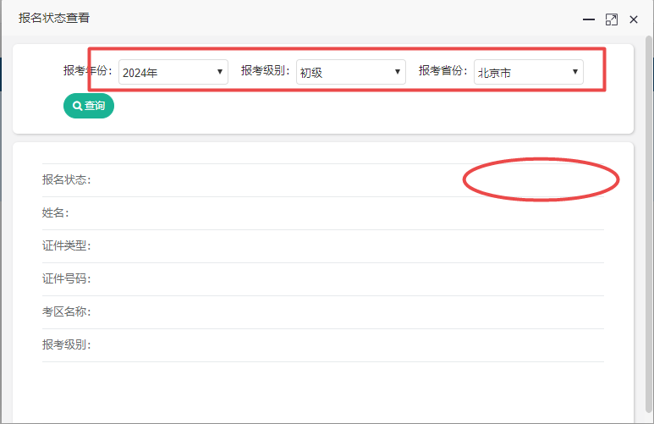This screenshot has height=424, width=654.
Task: Select the 报名状态 result row label
Action: coord(66,180)
